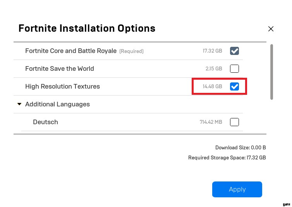The height and width of the screenshot is (207, 292).
Task: Click the Fortnite Installation Options title
Action: pyautogui.click(x=87, y=28)
